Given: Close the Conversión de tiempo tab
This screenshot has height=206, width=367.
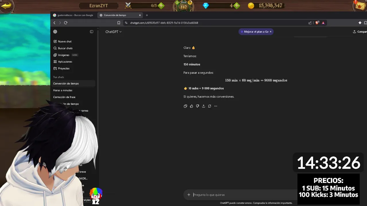Looking at the screenshot, I should pyautogui.click(x=140, y=15).
